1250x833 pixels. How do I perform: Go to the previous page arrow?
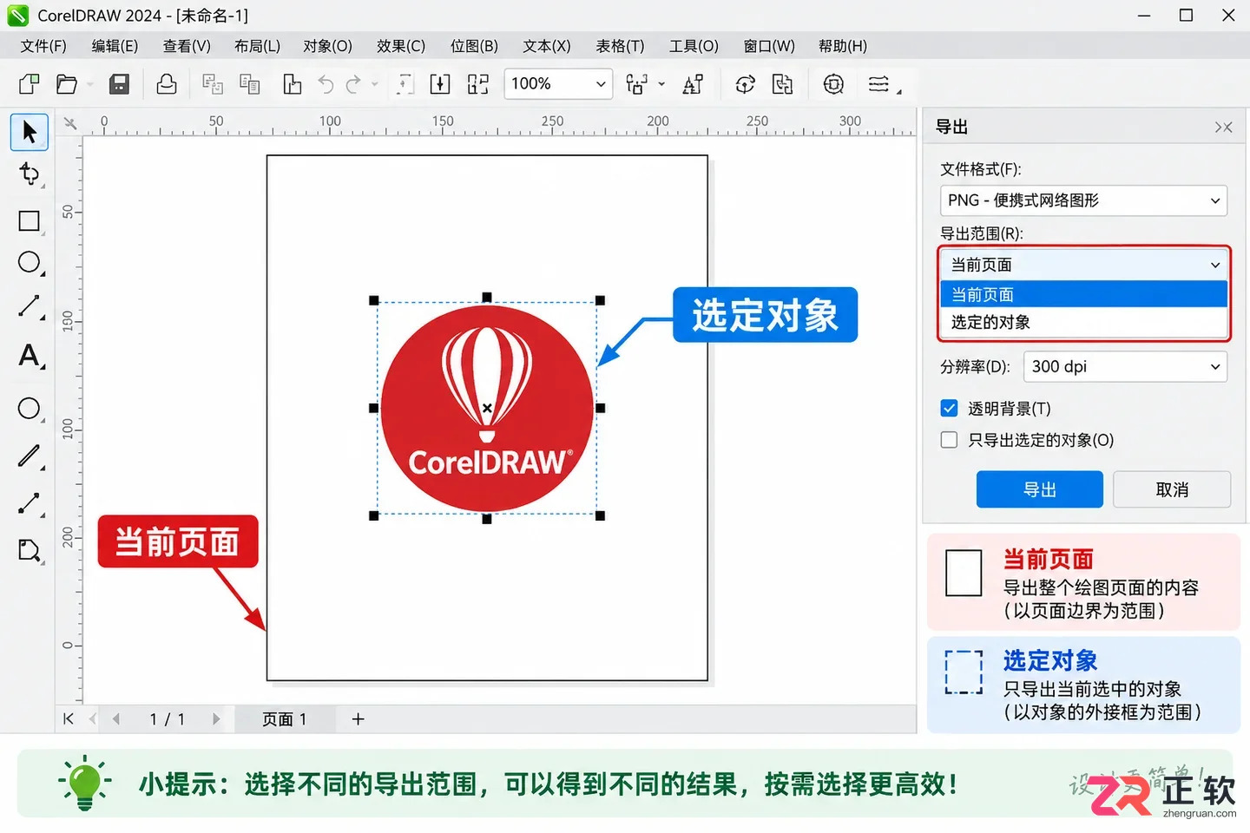click(x=115, y=718)
